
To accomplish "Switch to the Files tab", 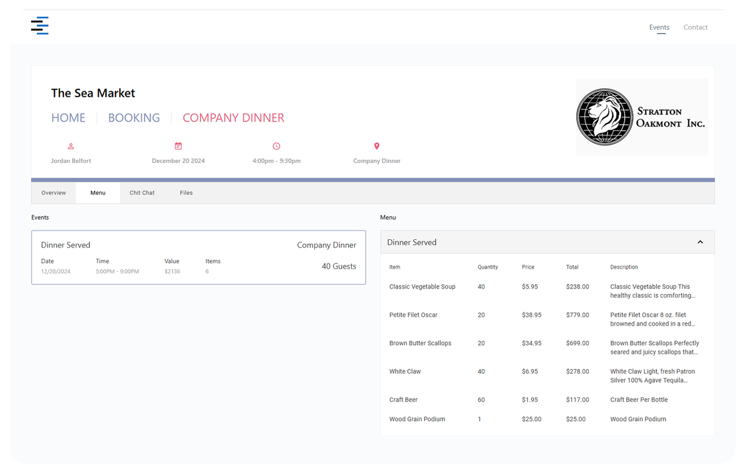I will click(x=186, y=193).
